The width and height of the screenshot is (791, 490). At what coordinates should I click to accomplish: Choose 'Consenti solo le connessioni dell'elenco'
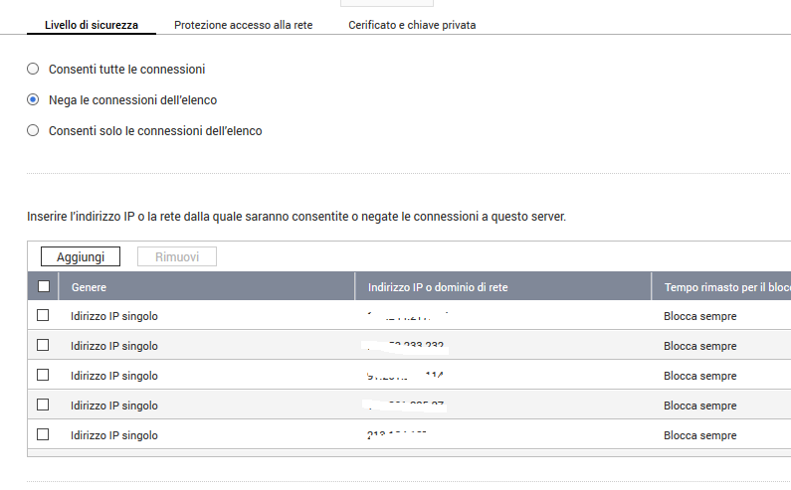[33, 130]
